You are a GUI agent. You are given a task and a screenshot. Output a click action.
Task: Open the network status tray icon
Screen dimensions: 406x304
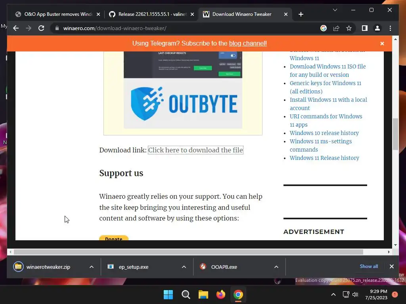click(x=346, y=294)
